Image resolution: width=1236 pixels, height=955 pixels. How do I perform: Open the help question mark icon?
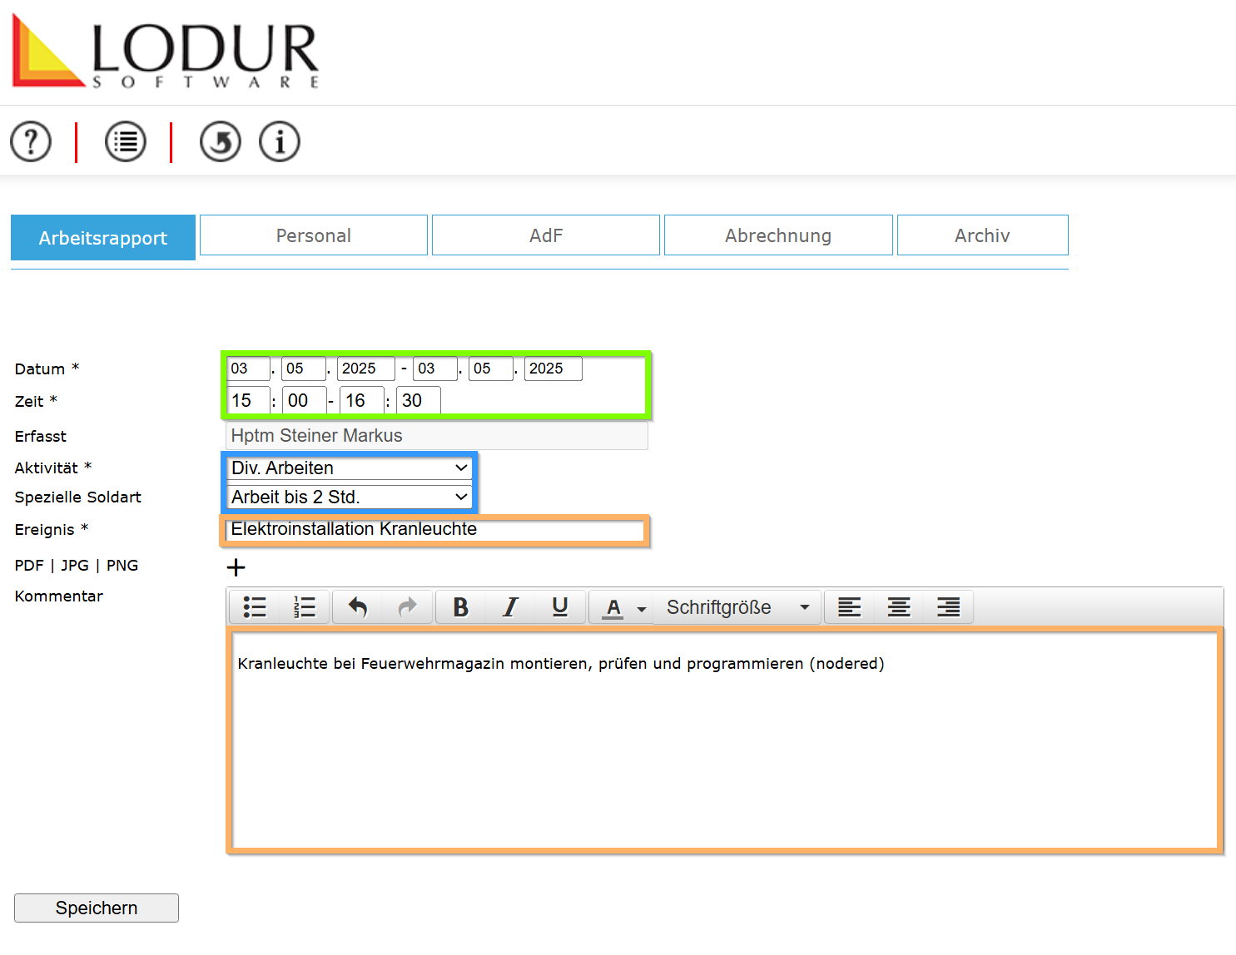(x=31, y=141)
